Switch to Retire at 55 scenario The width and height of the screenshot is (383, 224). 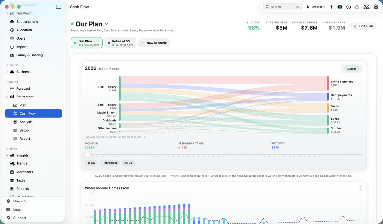[x=120, y=43]
